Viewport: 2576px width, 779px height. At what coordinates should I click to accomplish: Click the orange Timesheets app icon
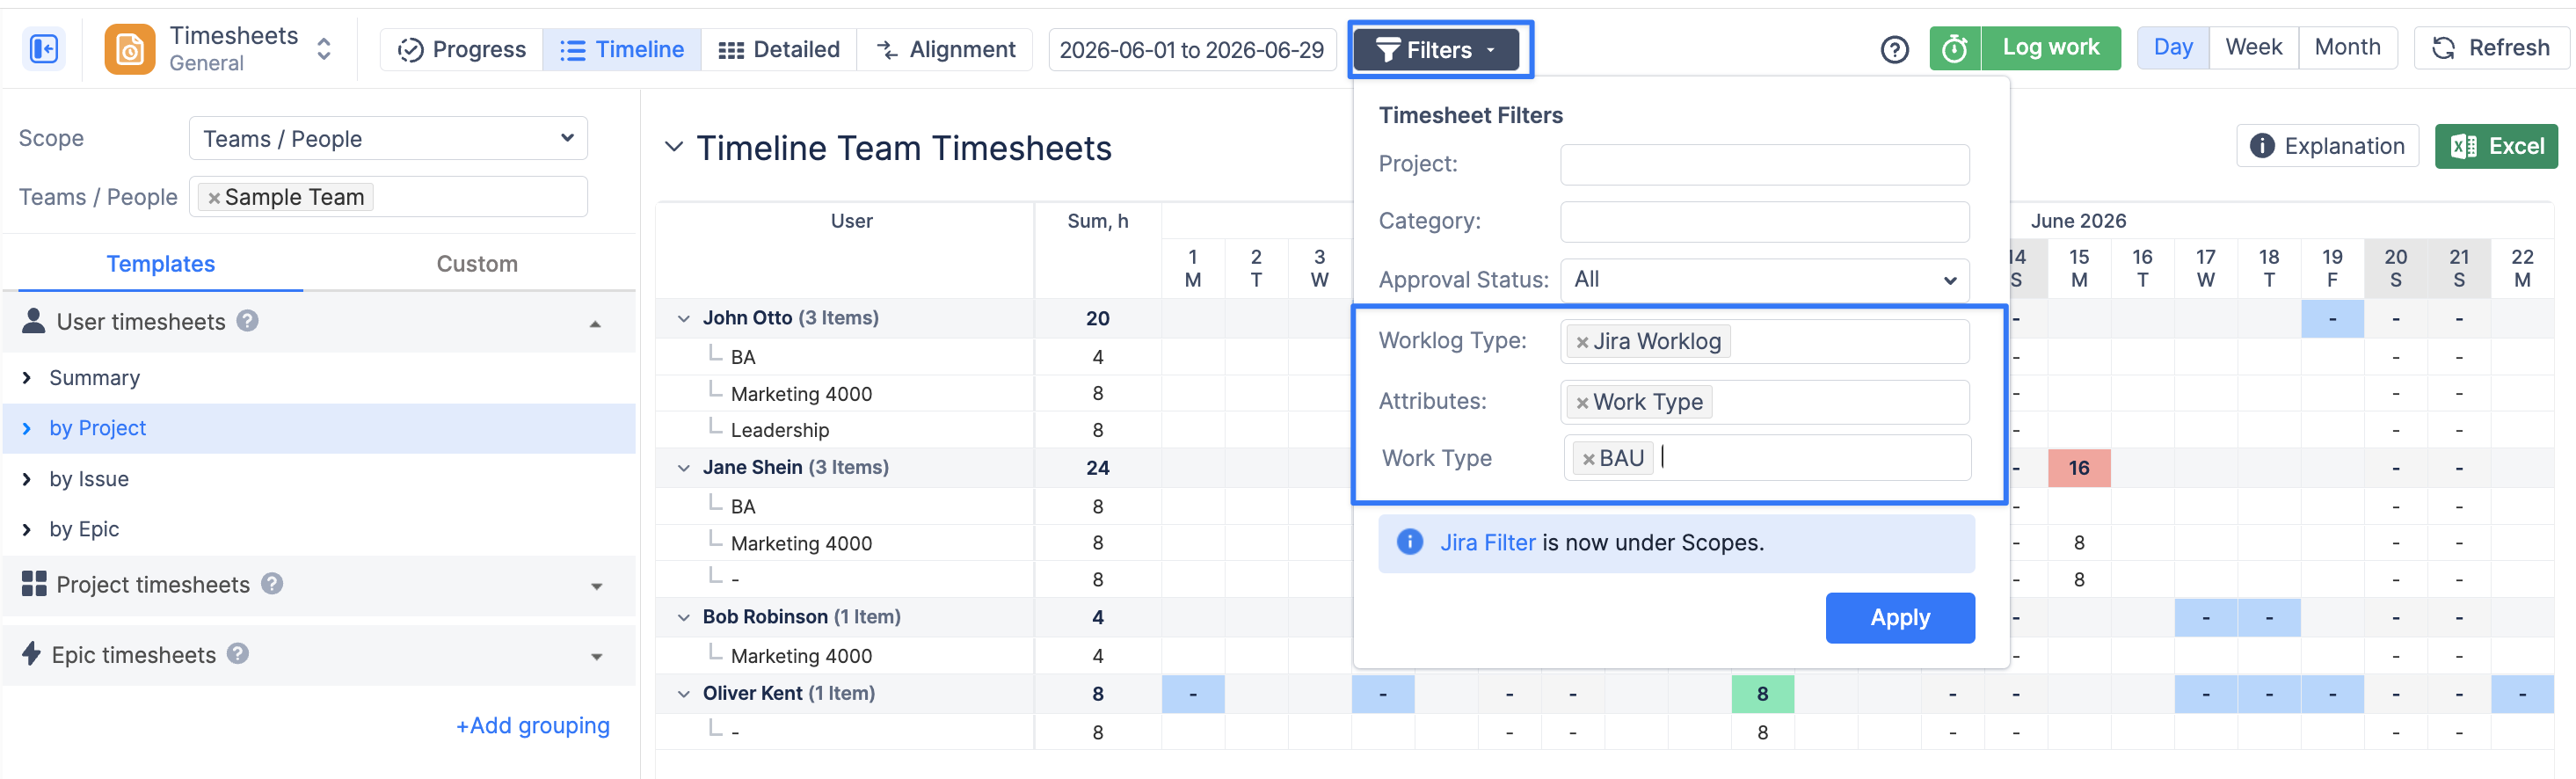(x=130, y=49)
